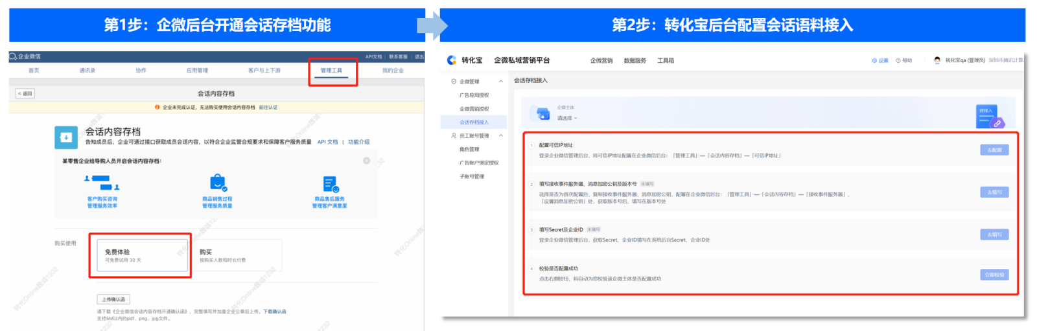This screenshot has height=331, width=1037.
Task: Click the 设置 link in 转化宝 header
Action: pos(883,60)
